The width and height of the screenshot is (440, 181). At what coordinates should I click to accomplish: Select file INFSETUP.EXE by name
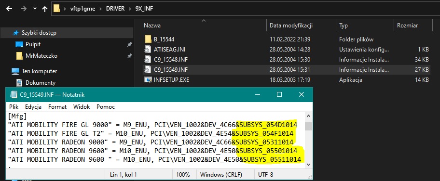click(x=171, y=80)
